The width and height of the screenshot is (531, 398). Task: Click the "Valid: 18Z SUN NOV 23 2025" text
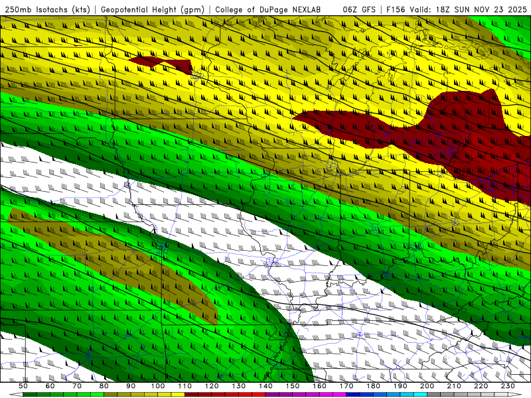coord(469,9)
